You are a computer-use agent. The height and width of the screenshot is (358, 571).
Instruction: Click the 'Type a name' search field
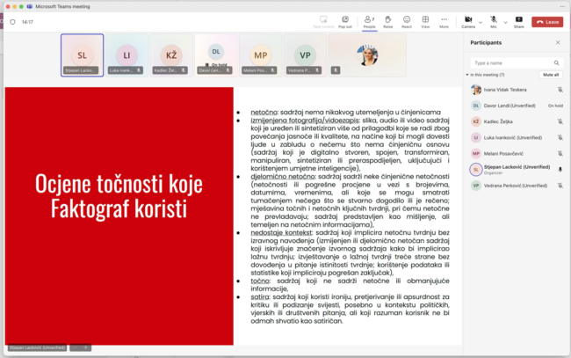tap(516, 62)
